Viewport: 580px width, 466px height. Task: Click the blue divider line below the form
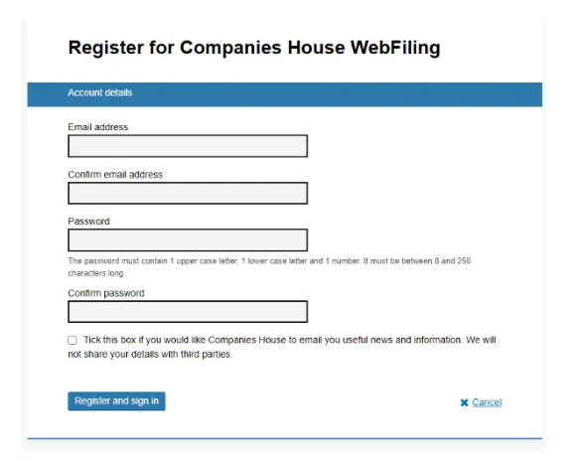(x=284, y=438)
